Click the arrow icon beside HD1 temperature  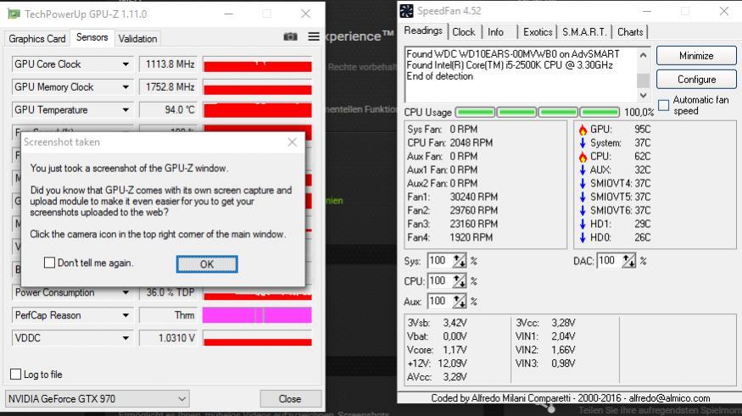[x=583, y=224]
